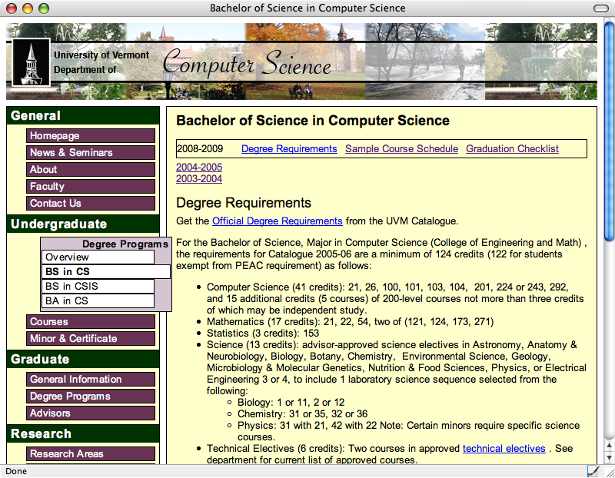Screen dimensions: 615x478
Task: Click the Degree Requirements section heading
Action: (244, 203)
